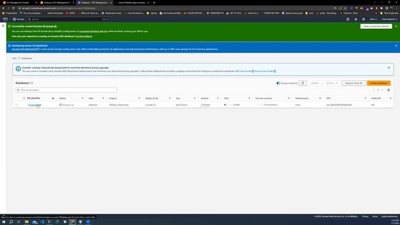Open the Actions dropdown button
Screen dimensions: 400x225
pos(332,83)
